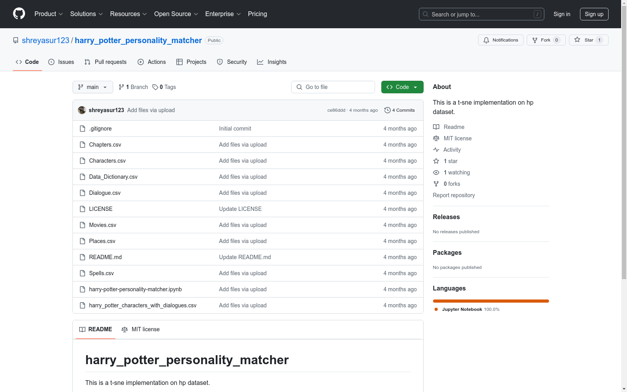Click shreyasur123 avatar image
627x392 pixels.
82,110
